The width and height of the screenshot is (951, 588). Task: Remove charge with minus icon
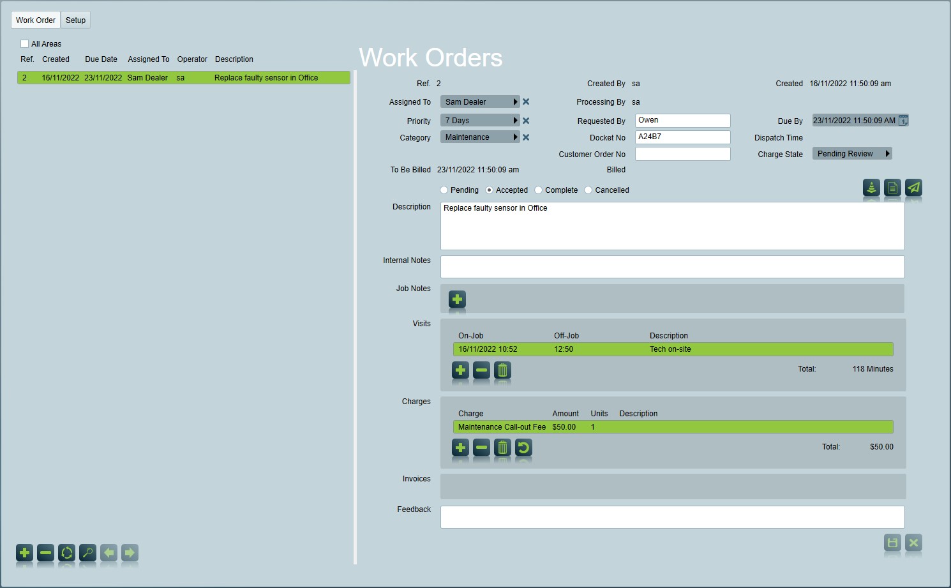click(x=481, y=448)
